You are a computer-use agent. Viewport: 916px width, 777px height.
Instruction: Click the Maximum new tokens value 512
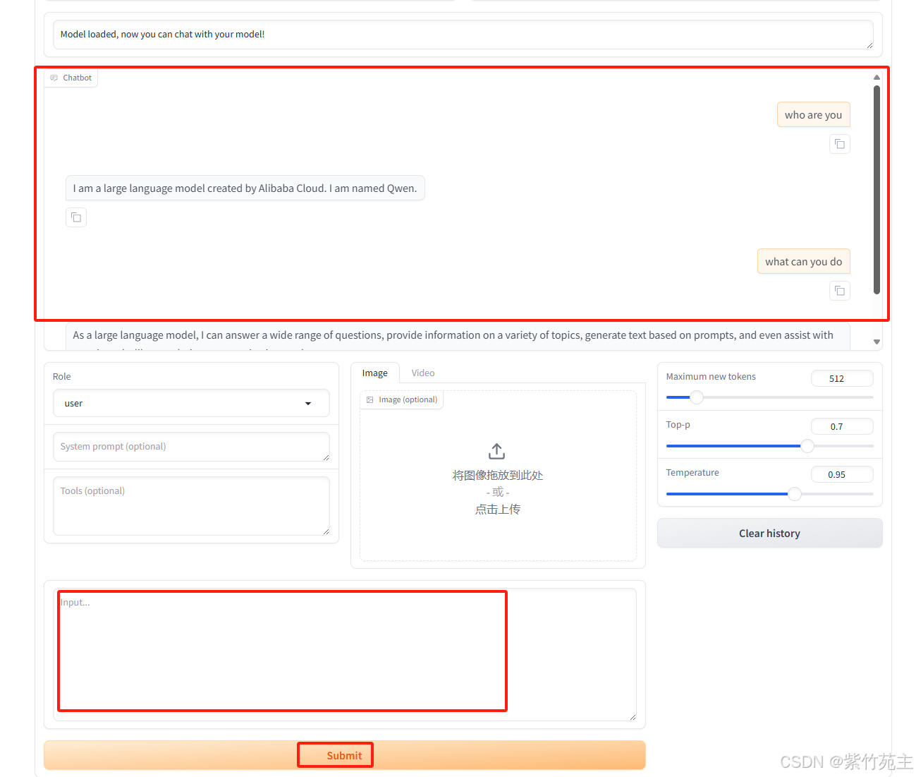coord(842,378)
